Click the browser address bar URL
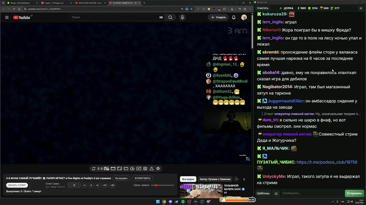The height and width of the screenshot is (205, 366). (x=44, y=9)
